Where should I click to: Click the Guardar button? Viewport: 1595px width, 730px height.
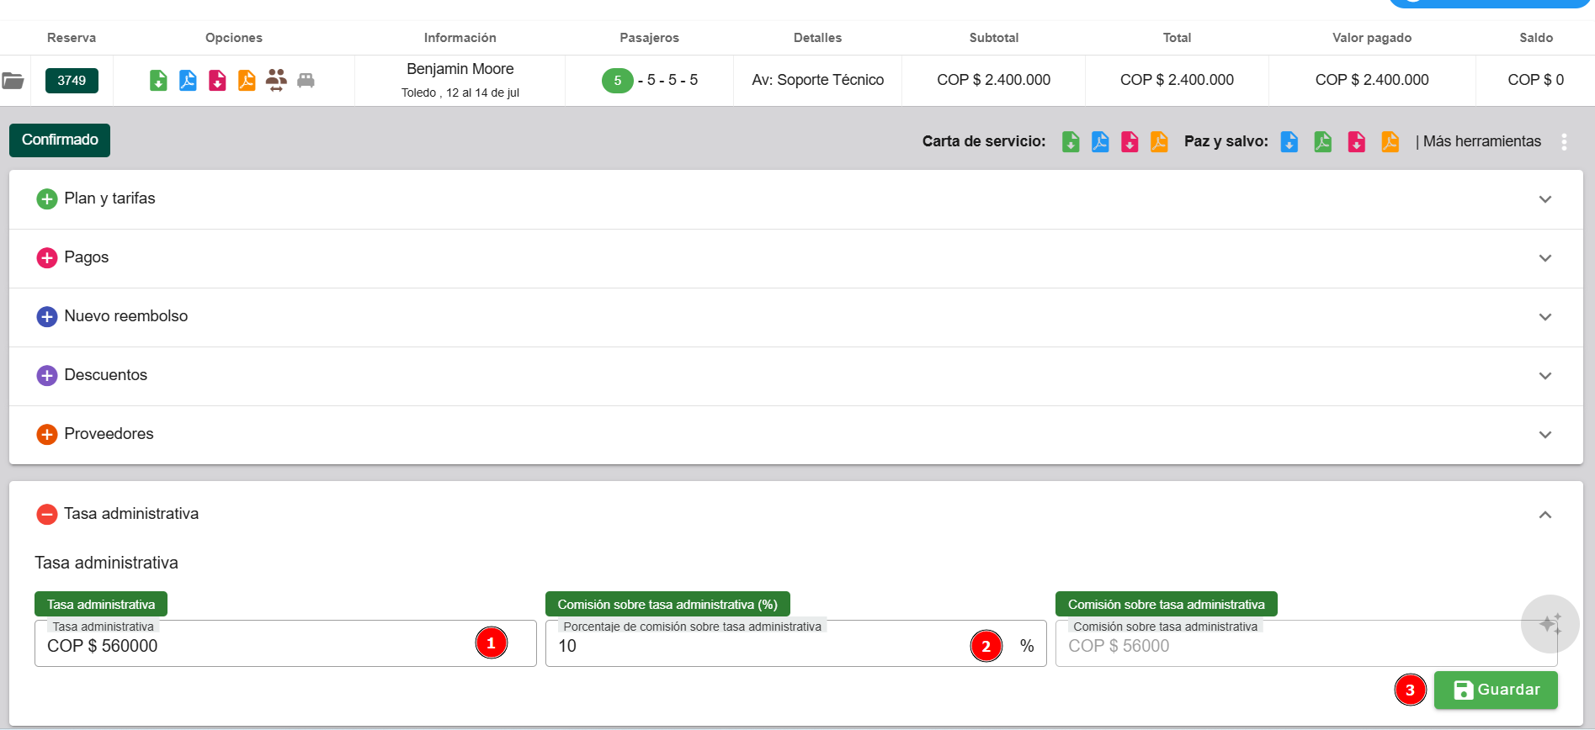[x=1495, y=690]
